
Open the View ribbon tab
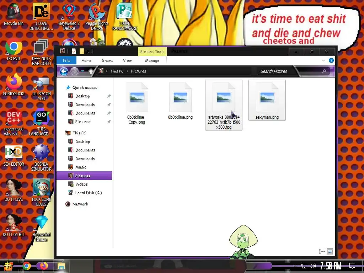128,60
